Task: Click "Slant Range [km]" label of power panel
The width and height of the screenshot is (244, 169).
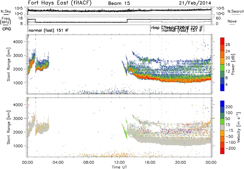Action: point(9,64)
